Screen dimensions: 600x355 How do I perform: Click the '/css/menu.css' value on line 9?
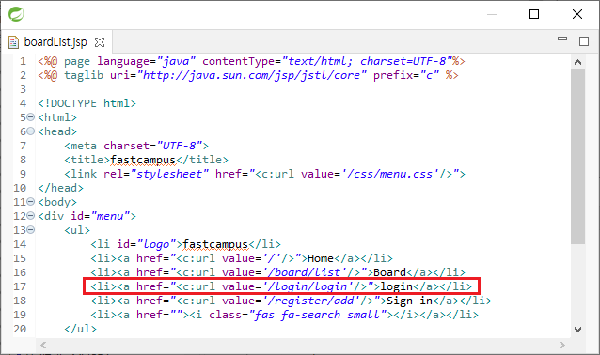click(x=389, y=174)
